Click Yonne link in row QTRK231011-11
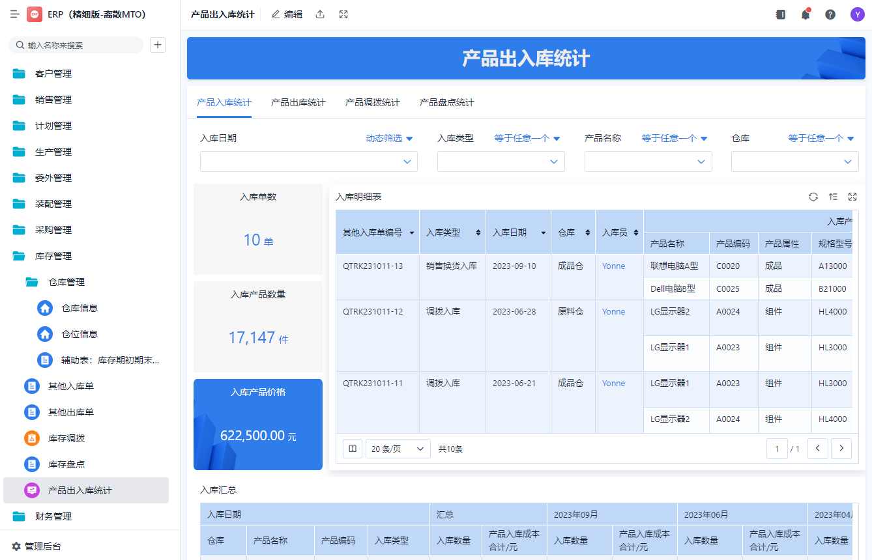872x560 pixels. coord(613,383)
